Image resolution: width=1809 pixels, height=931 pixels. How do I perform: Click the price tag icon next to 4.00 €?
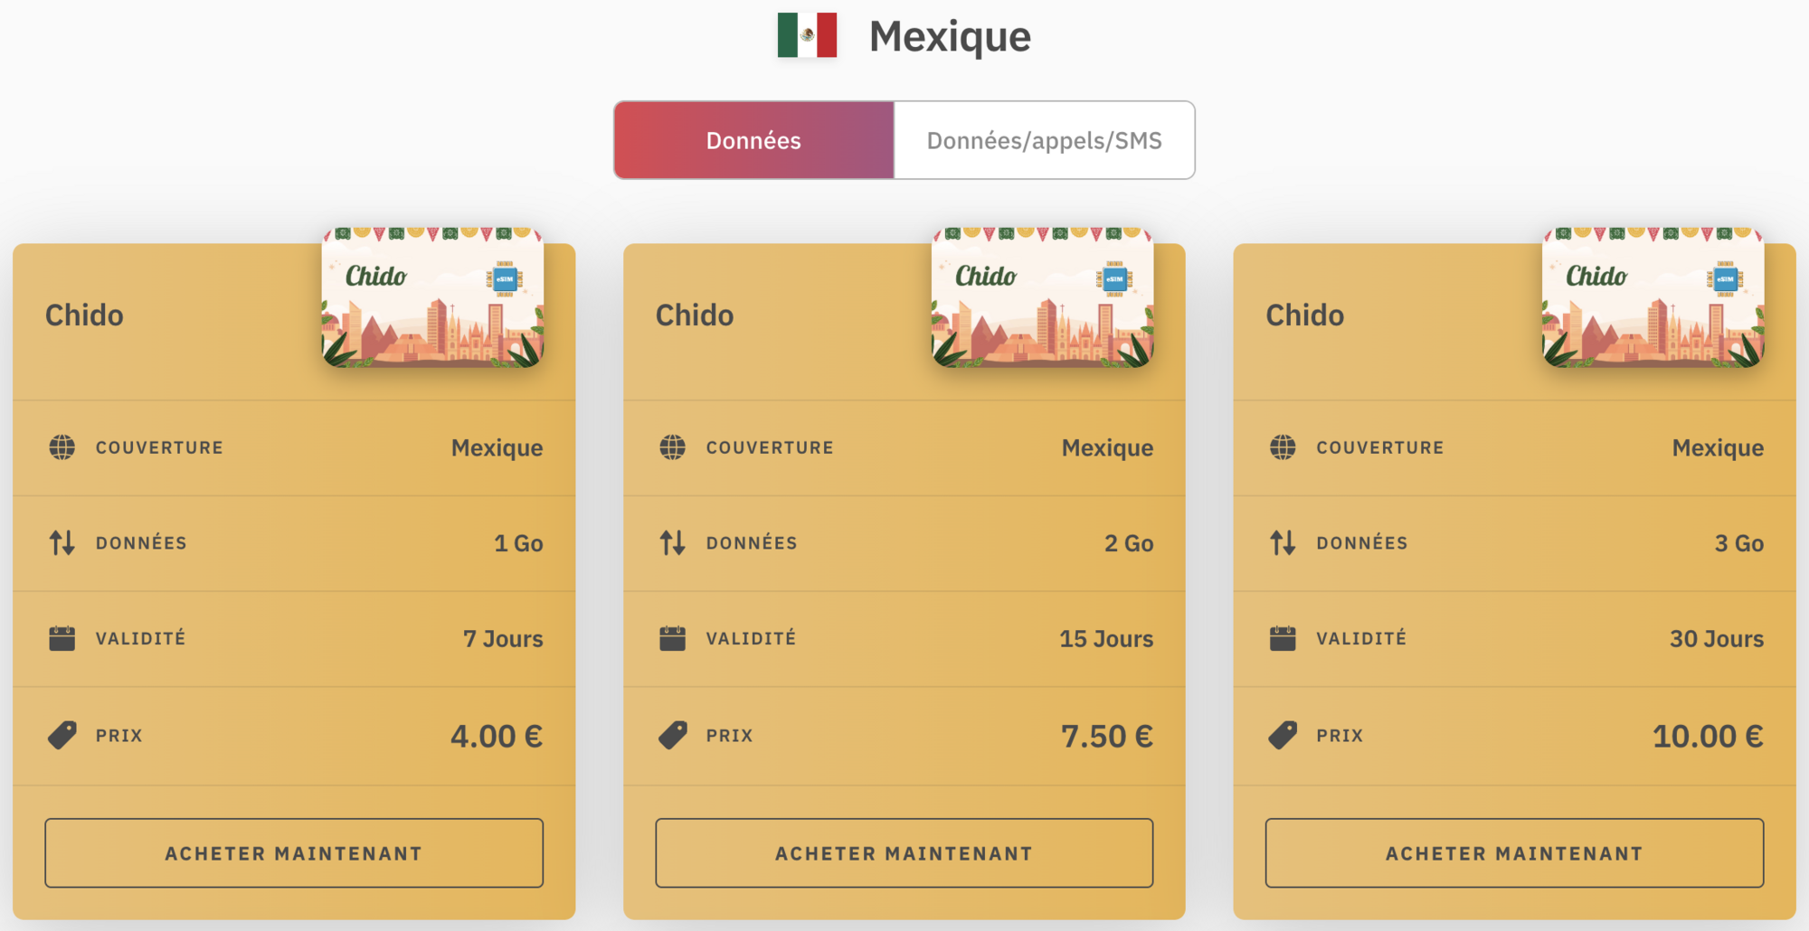tap(61, 734)
